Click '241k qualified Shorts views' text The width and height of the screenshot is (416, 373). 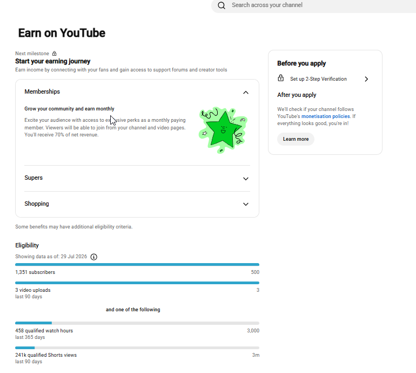[x=46, y=355]
